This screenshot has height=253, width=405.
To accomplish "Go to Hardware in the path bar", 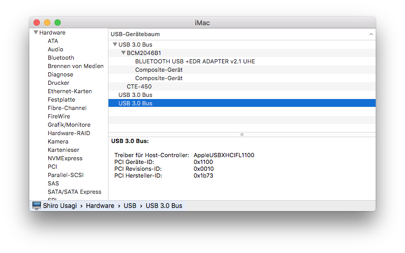I will [x=100, y=206].
